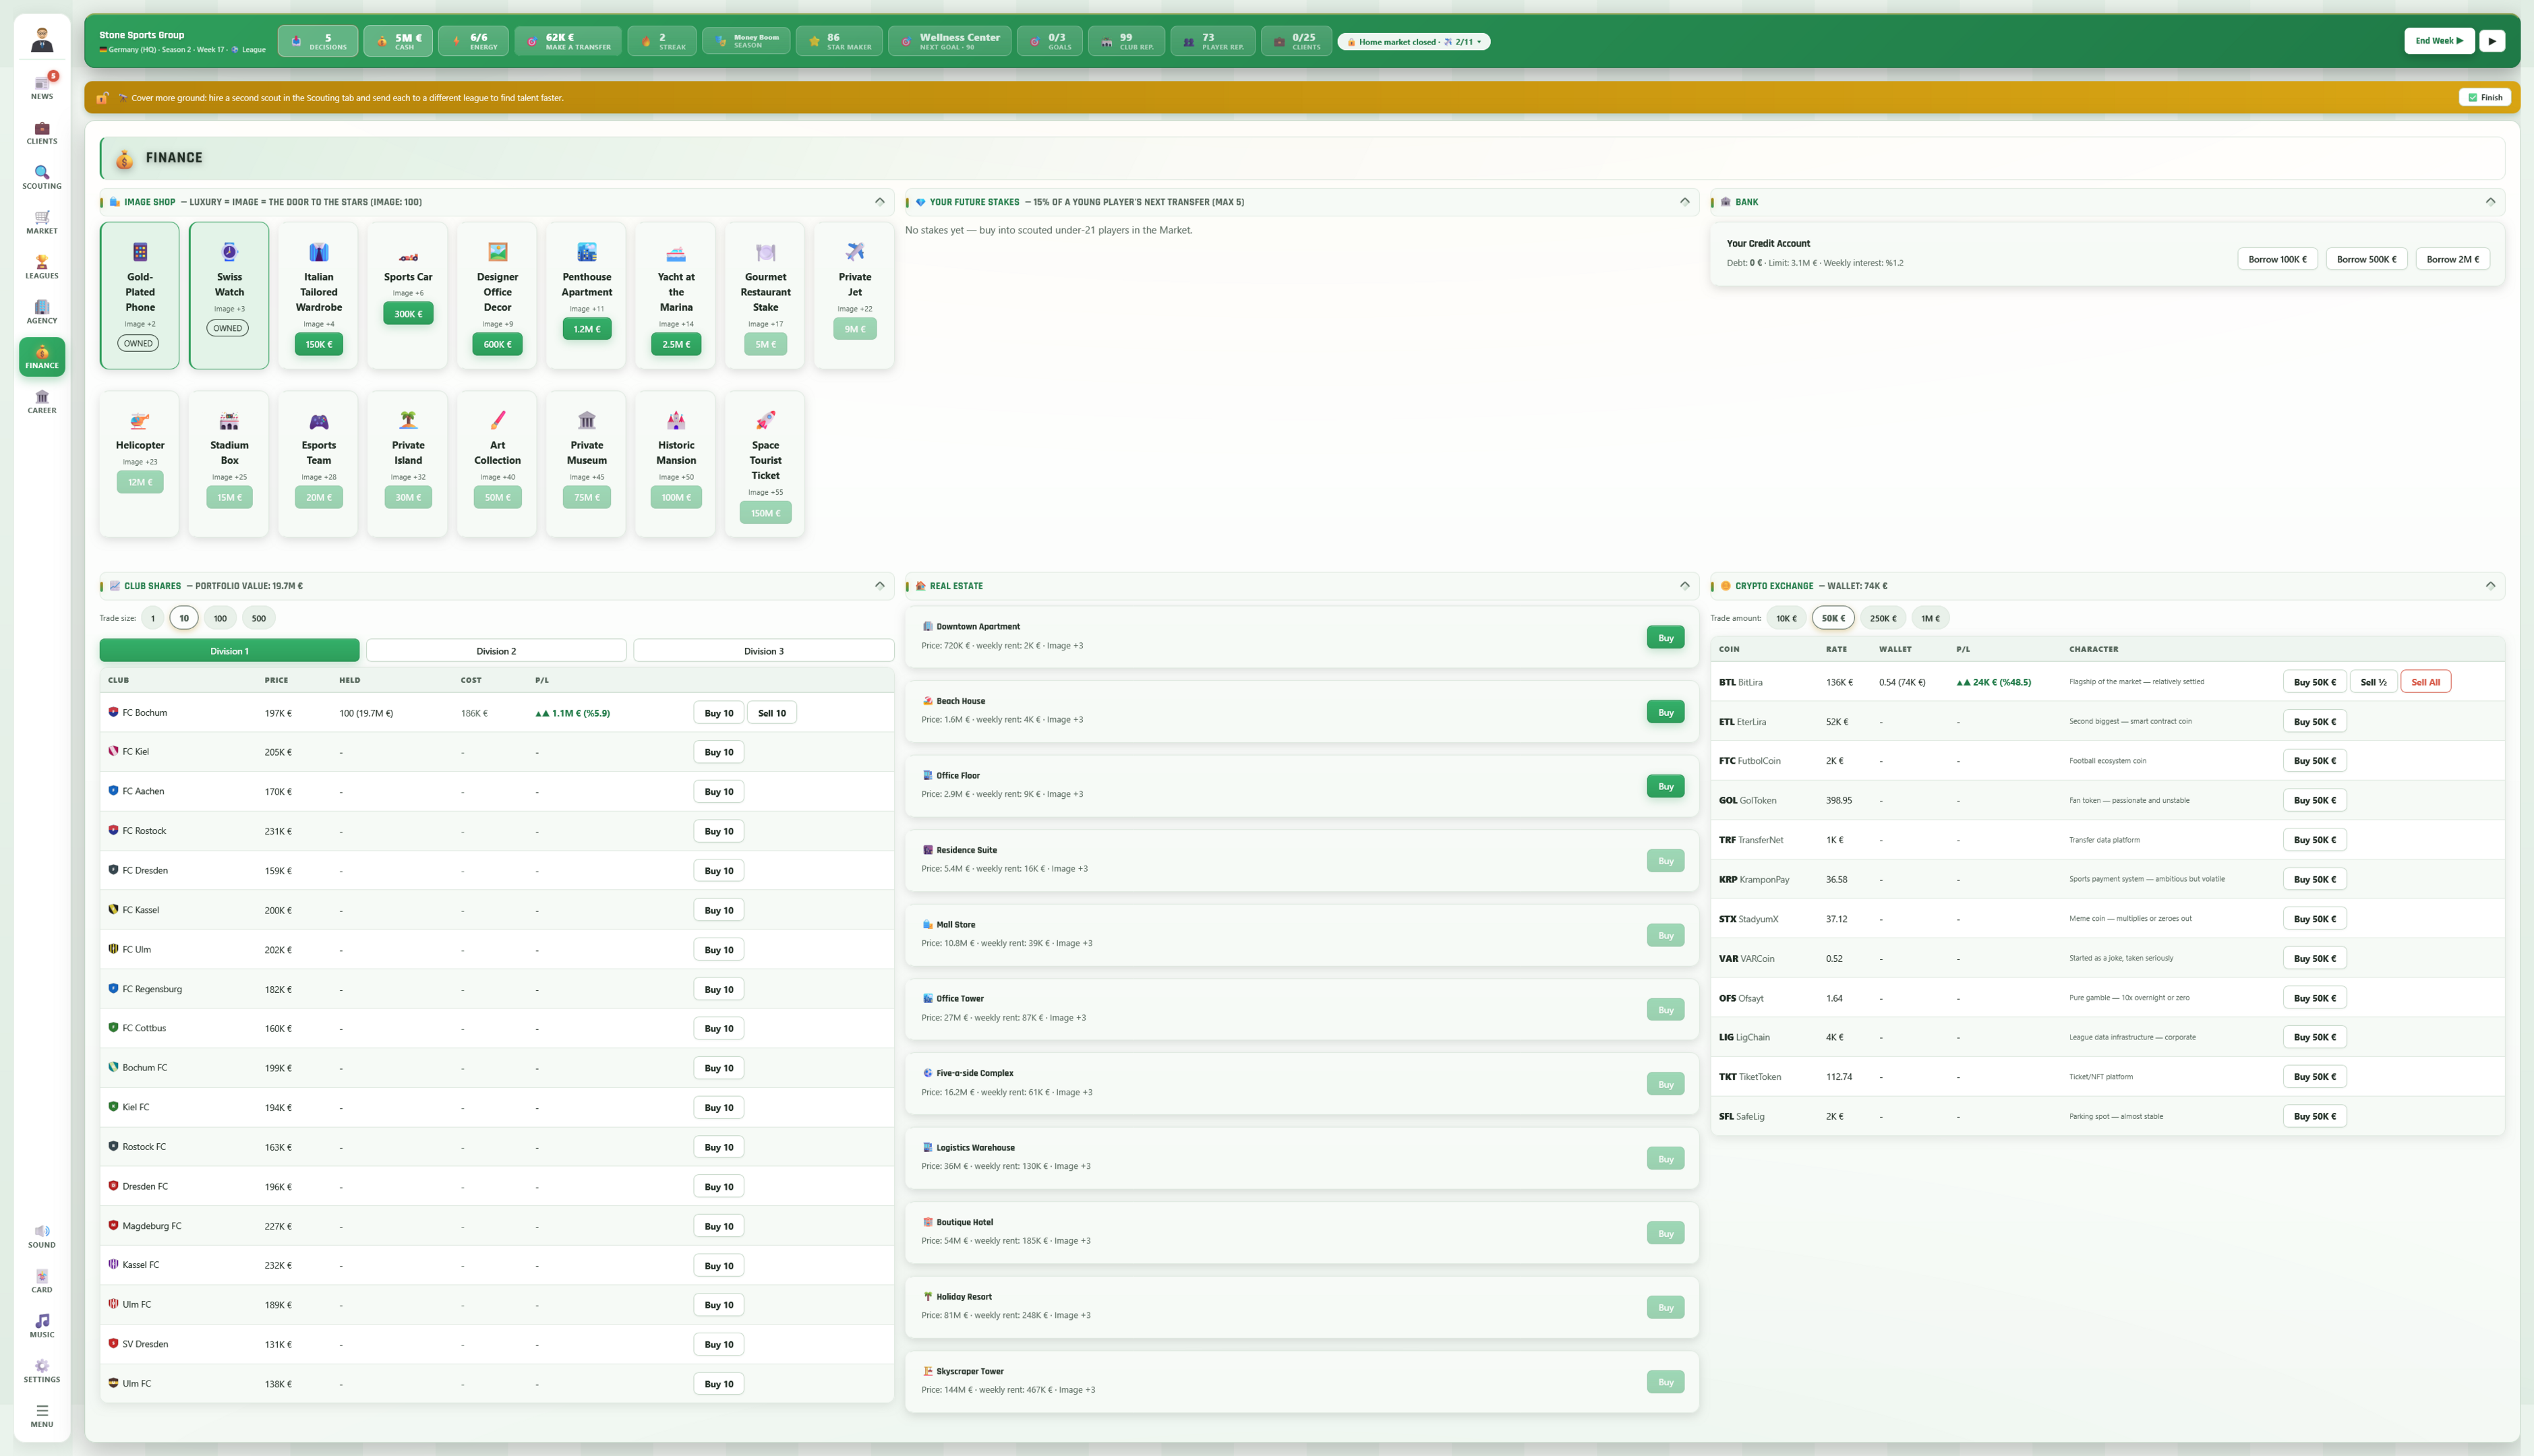This screenshot has height=1456, width=2534.
Task: Click the Private Jet item icon
Action: tap(855, 252)
